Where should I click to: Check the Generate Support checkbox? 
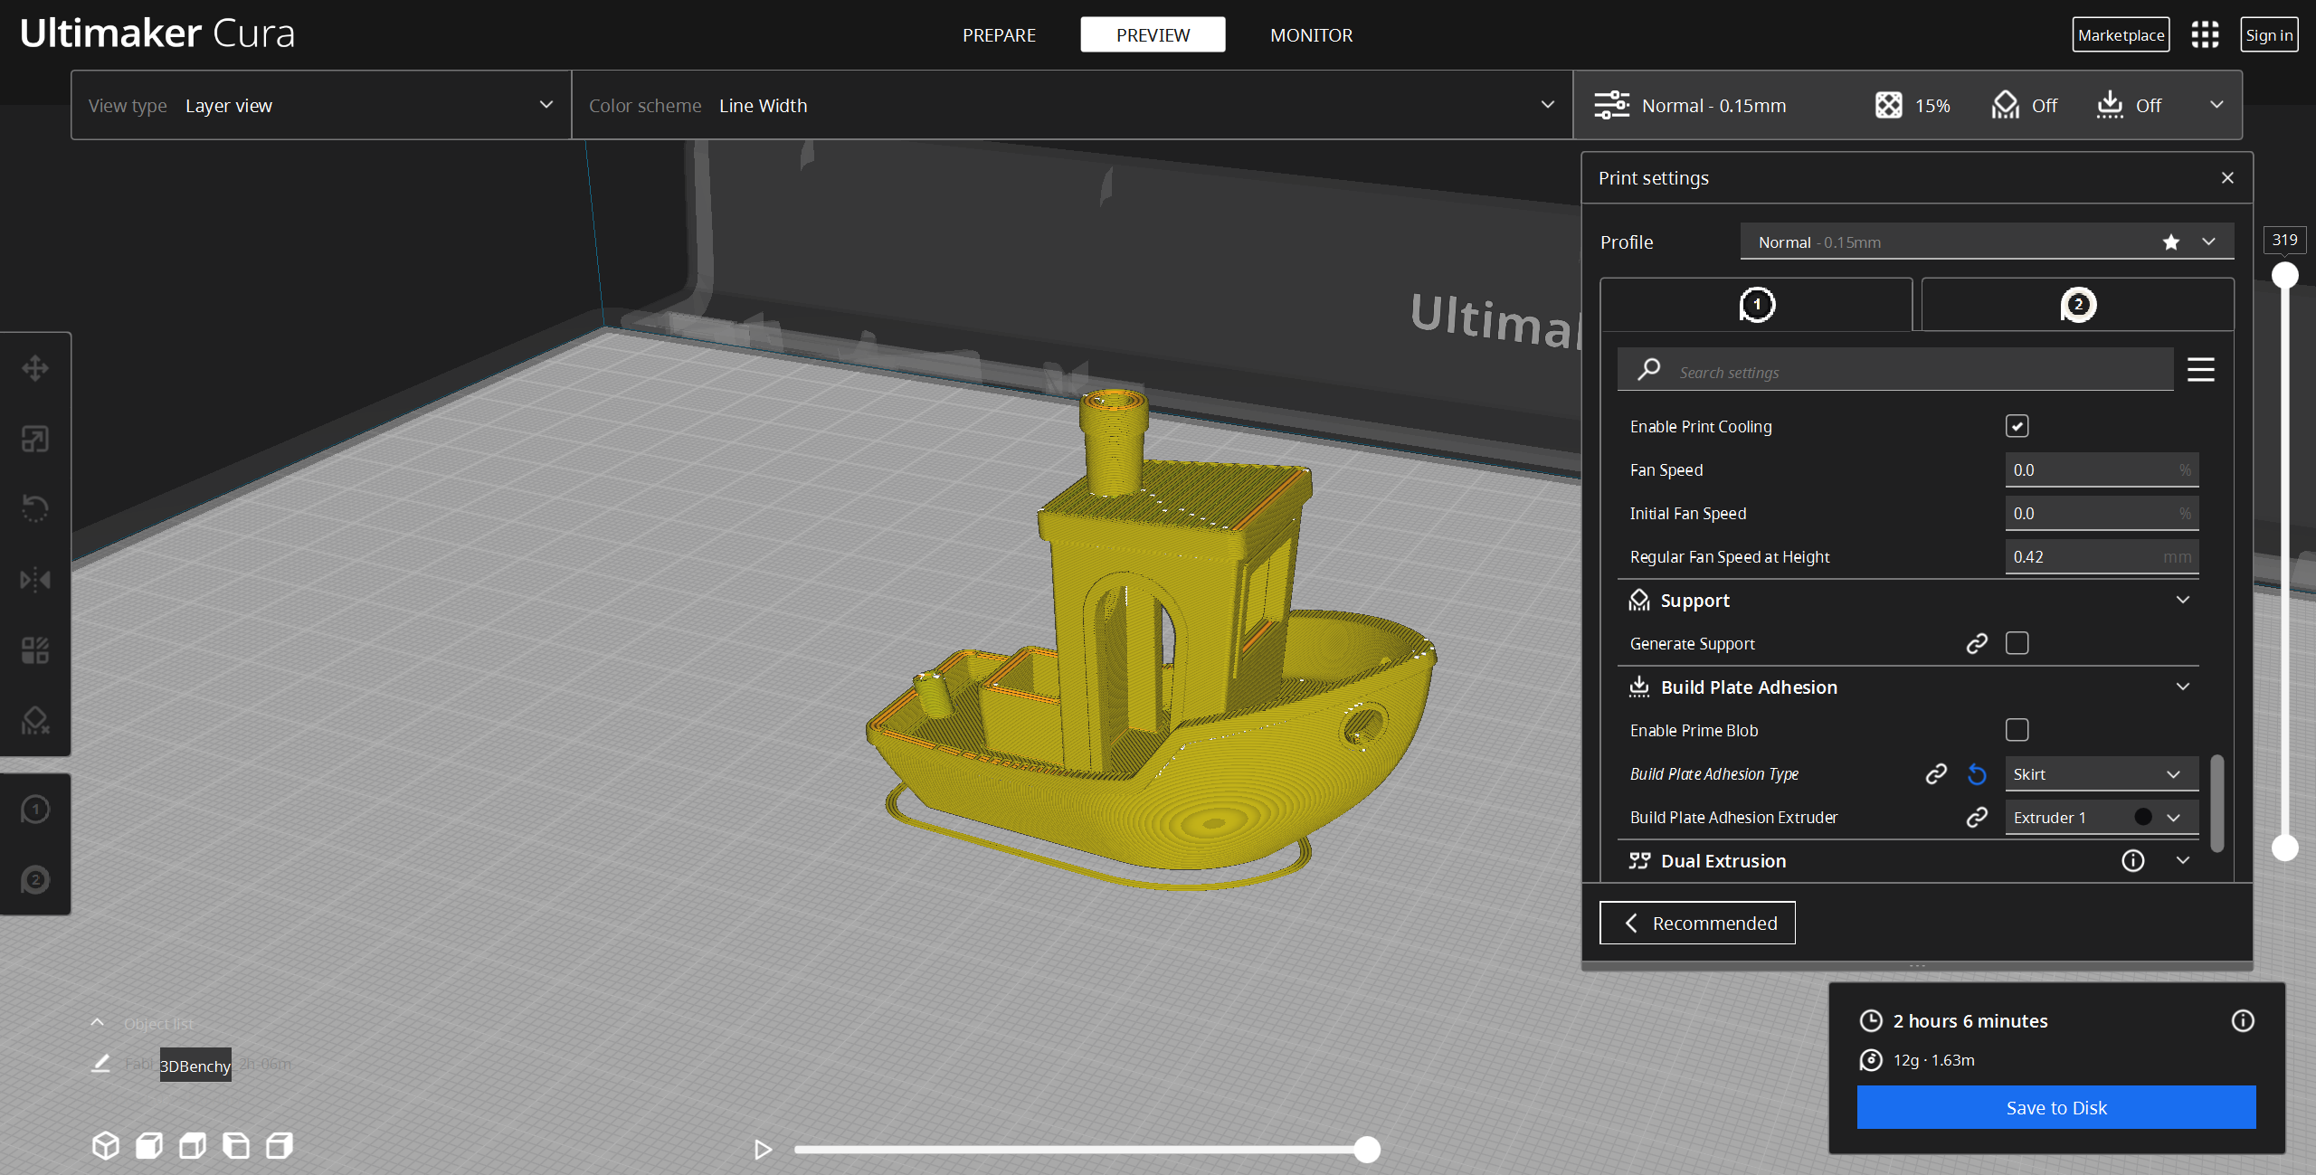(x=2017, y=643)
